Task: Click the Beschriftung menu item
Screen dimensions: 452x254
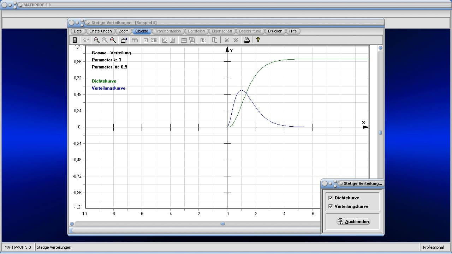Action: (x=250, y=31)
